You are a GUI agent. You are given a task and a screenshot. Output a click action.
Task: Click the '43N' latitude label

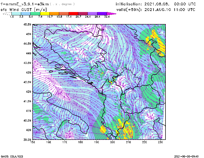(29, 72)
